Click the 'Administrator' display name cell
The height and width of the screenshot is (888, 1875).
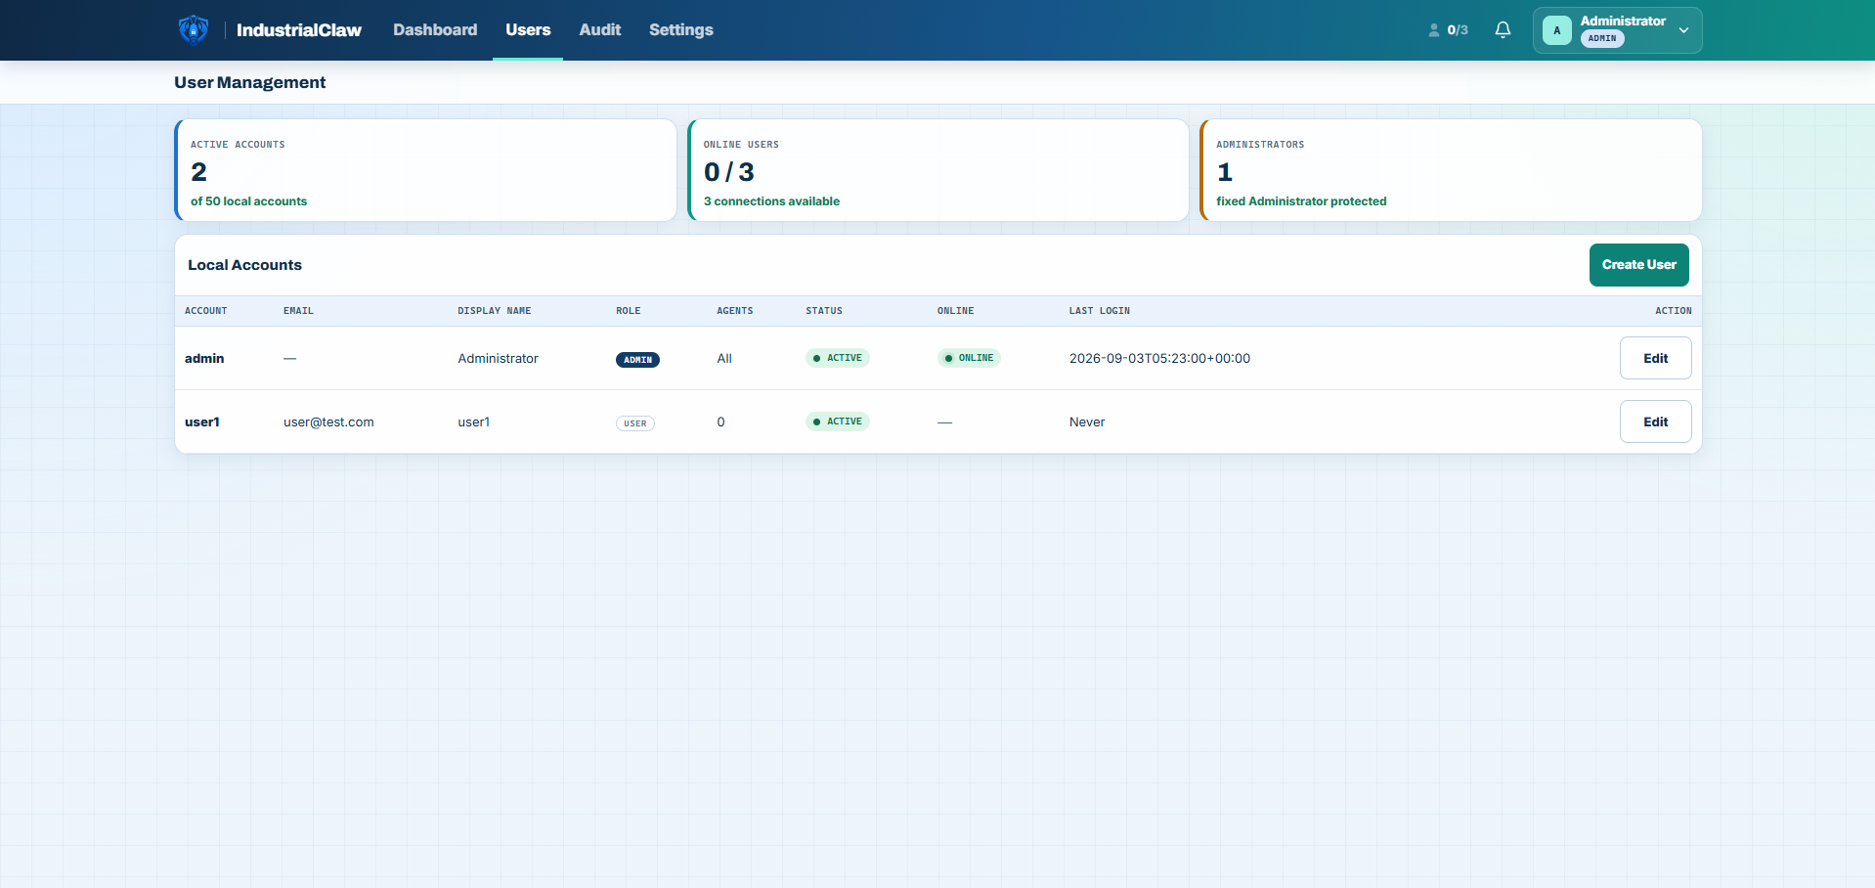tap(499, 359)
